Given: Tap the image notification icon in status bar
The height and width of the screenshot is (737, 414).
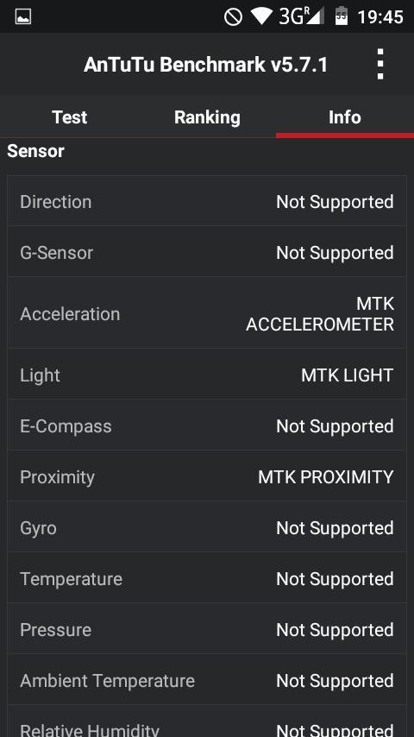Looking at the screenshot, I should coord(23,17).
